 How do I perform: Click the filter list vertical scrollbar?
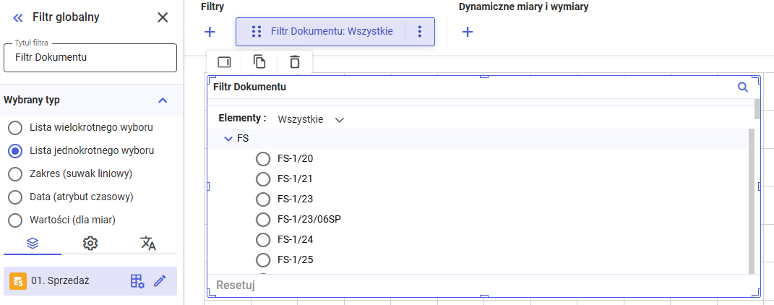coord(752,201)
